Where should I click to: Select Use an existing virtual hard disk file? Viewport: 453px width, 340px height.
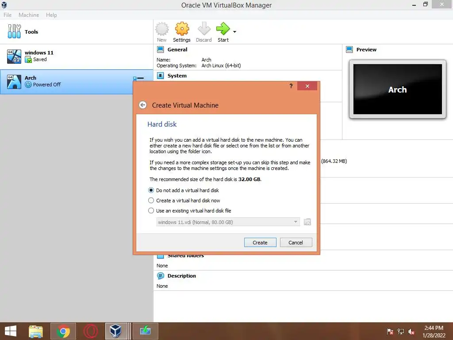189,210
